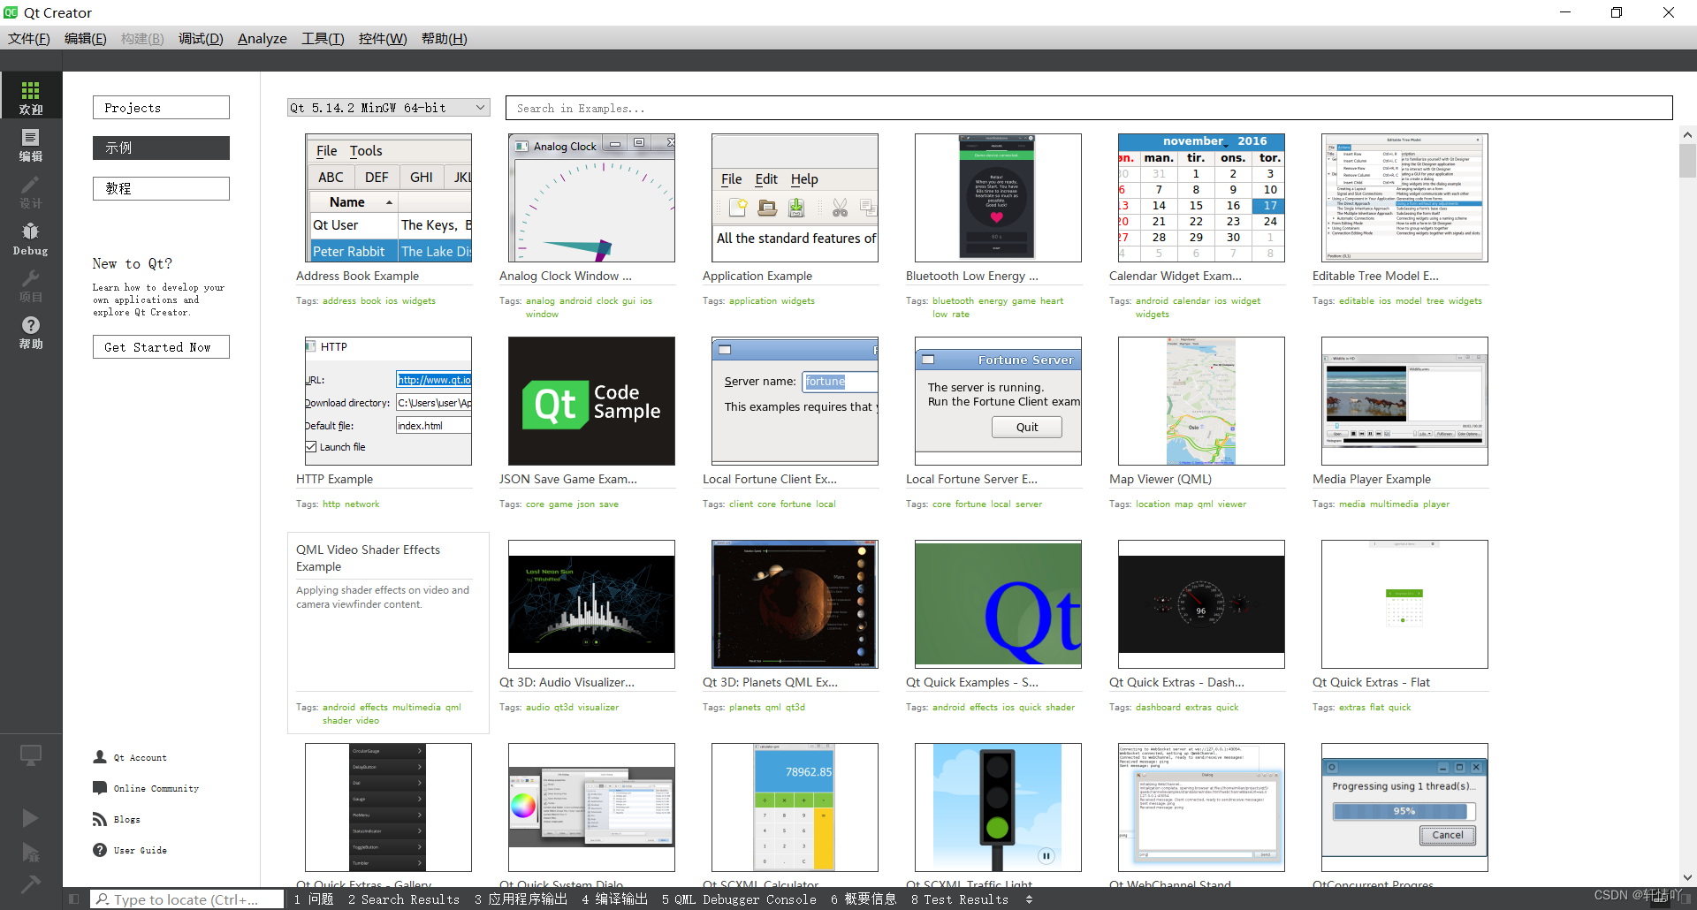Click Blogs RSS icon
This screenshot has height=910, width=1697.
tap(100, 819)
